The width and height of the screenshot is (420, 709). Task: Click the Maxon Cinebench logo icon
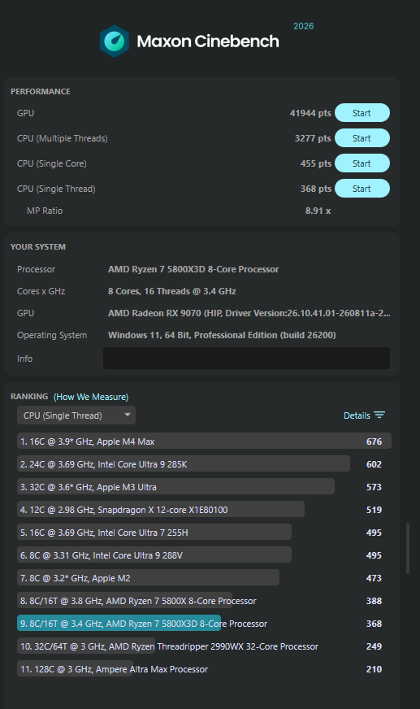(115, 41)
